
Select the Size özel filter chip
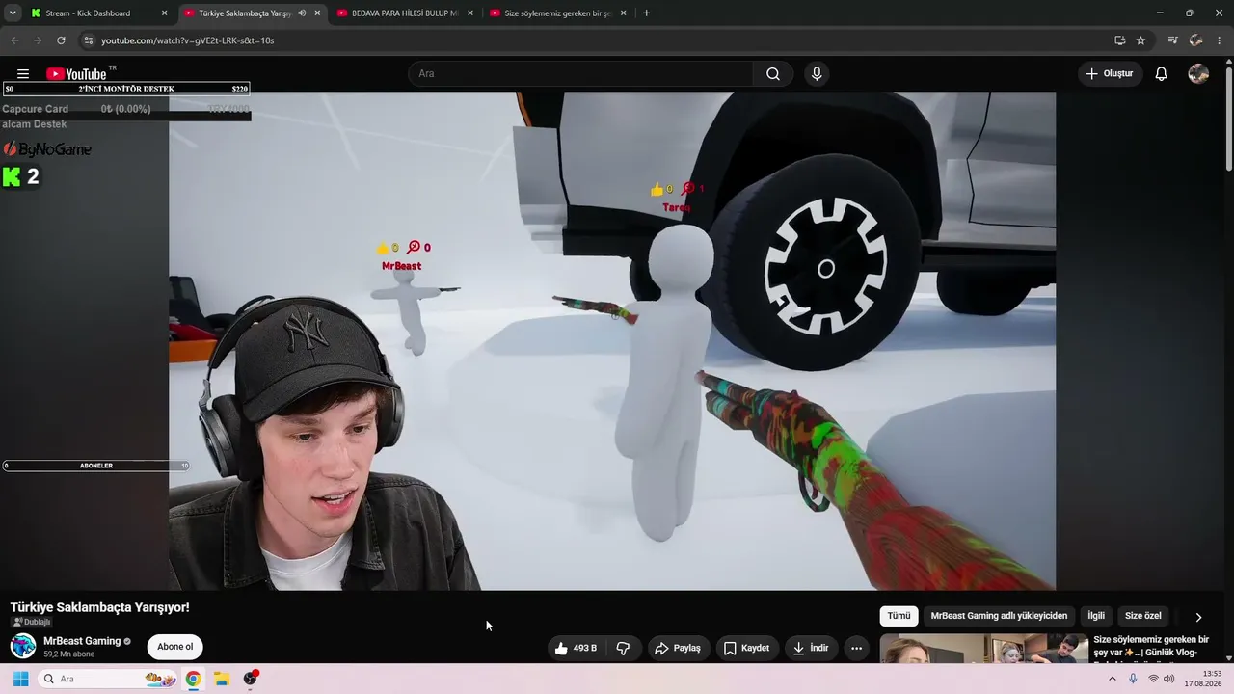click(x=1143, y=616)
